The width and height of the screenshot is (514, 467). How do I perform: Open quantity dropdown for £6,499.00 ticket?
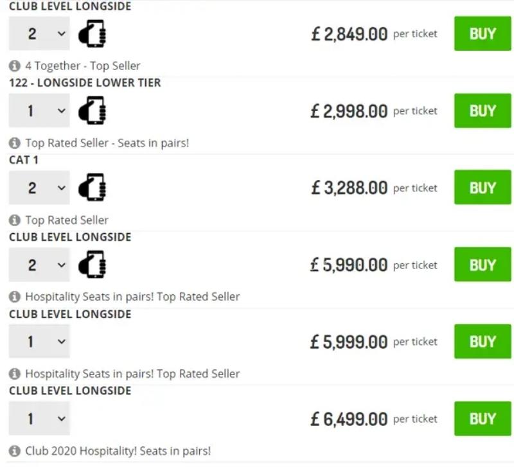click(39, 419)
